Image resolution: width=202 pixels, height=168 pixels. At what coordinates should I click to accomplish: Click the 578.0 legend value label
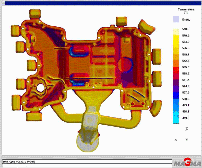[186, 29]
